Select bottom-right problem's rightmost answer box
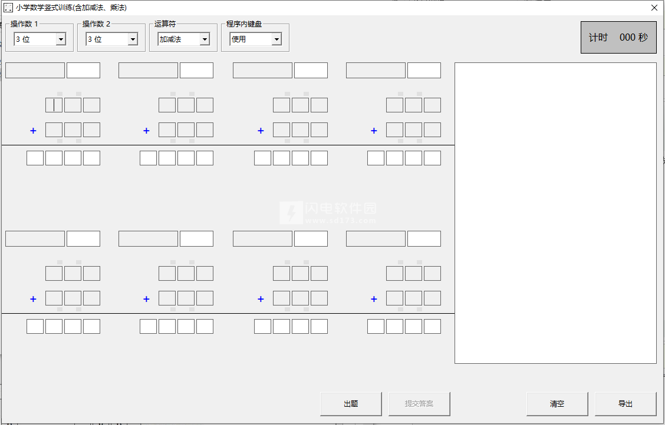The image size is (665, 425). point(432,327)
